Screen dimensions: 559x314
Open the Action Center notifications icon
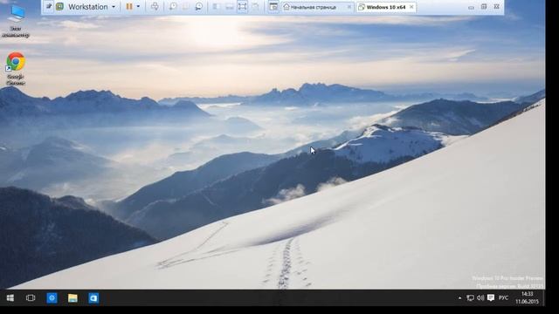click(491, 298)
